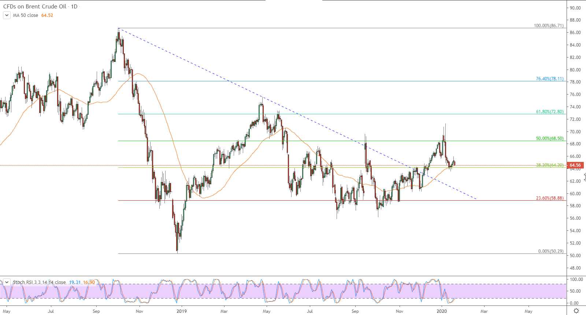Image resolution: width=586 pixels, height=315 pixels.
Task: Click the current price tag 64.56
Action: point(575,165)
